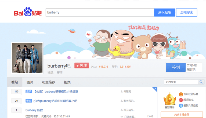206x118 pixels.
Task: Open post 【公告】burberry吧吧规及小吧招募
Action: click(x=56, y=91)
